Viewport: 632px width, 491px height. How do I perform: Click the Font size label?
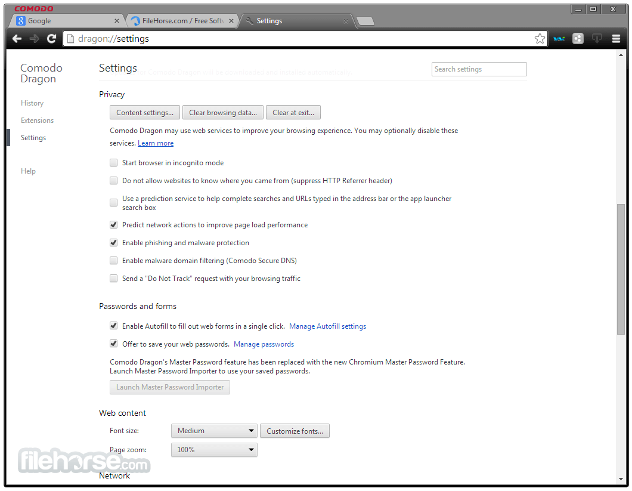coord(124,431)
